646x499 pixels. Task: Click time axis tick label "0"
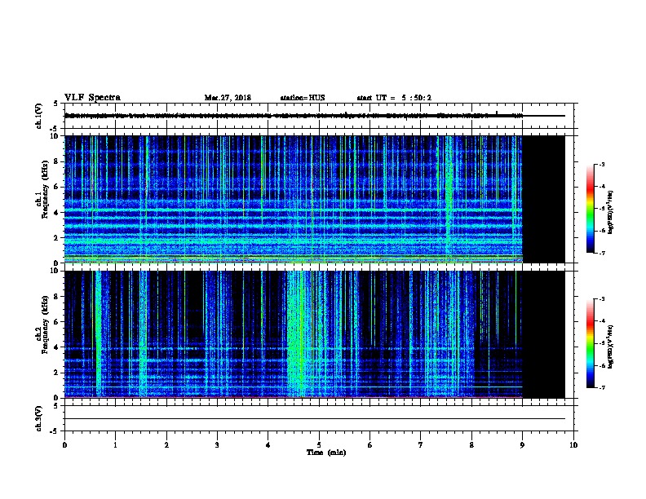point(64,445)
